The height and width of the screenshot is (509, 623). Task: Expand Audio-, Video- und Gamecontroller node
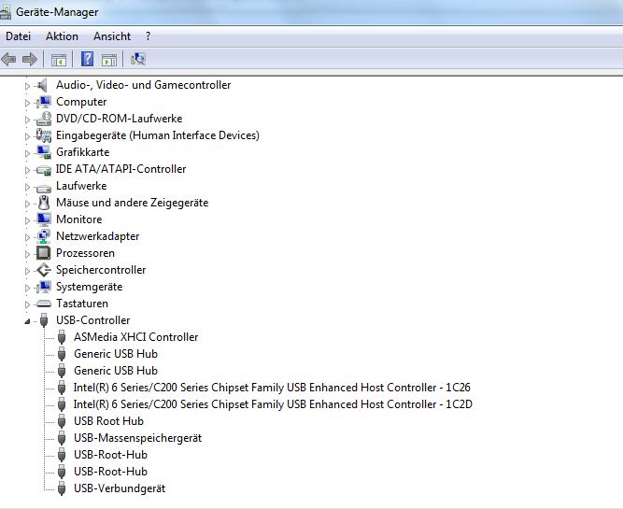[27, 86]
